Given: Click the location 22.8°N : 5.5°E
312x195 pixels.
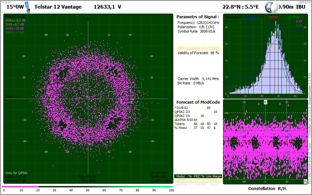Looking at the screenshot, I should 240,7.
